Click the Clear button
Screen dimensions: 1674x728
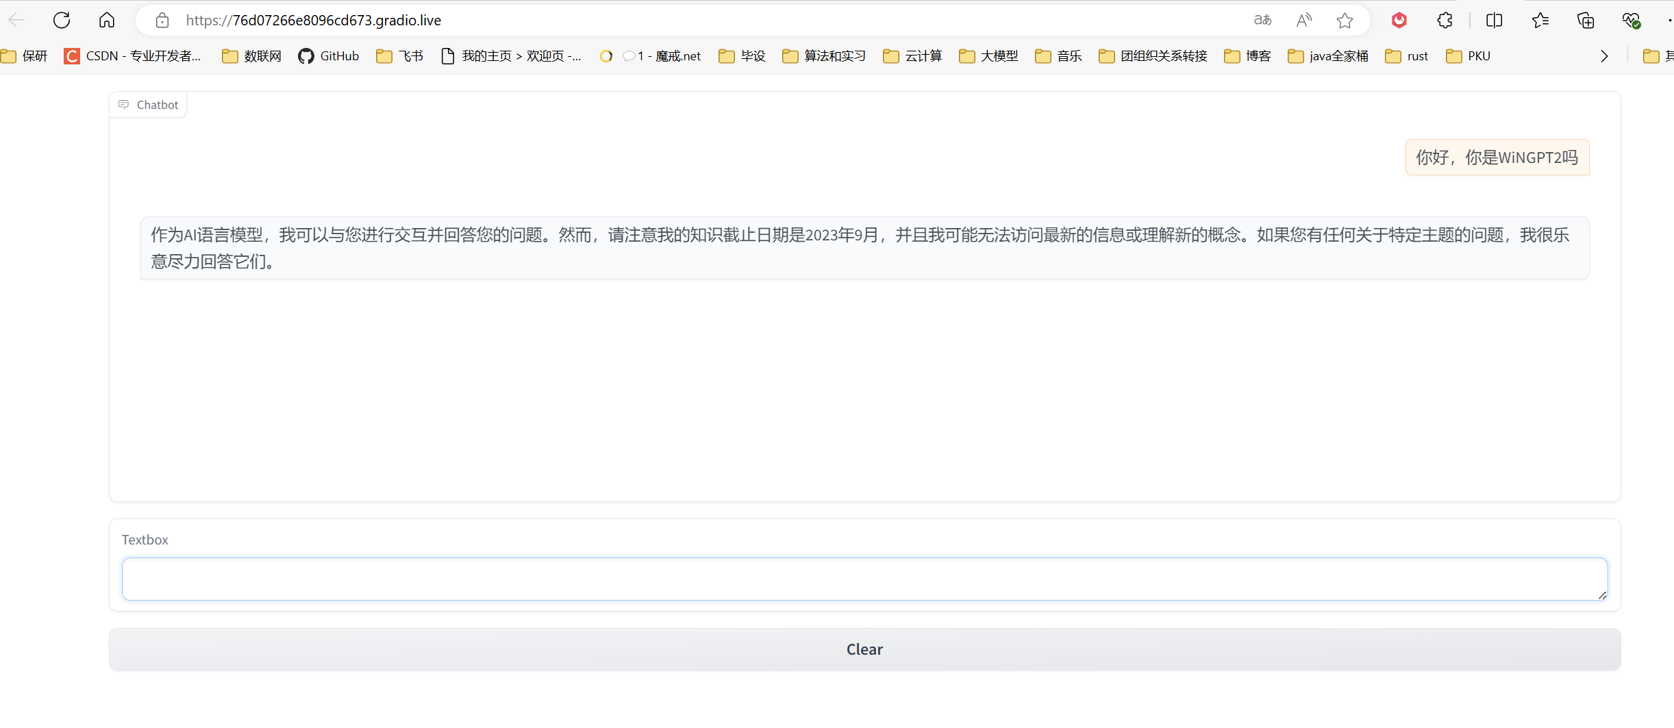(x=864, y=649)
